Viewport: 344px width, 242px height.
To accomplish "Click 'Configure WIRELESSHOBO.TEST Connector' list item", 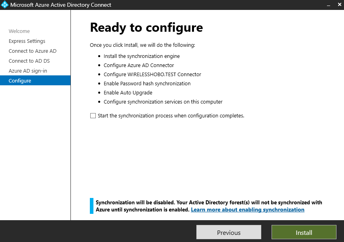I will [x=152, y=75].
